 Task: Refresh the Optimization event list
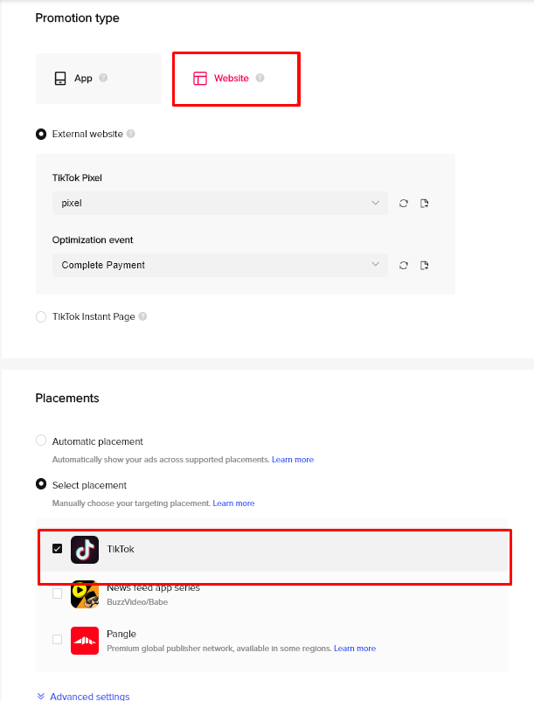tap(404, 266)
